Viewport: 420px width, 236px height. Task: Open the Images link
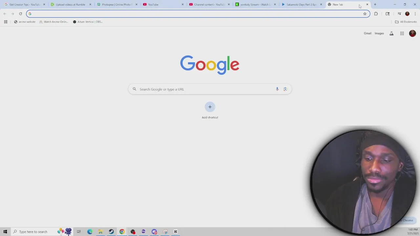379,33
